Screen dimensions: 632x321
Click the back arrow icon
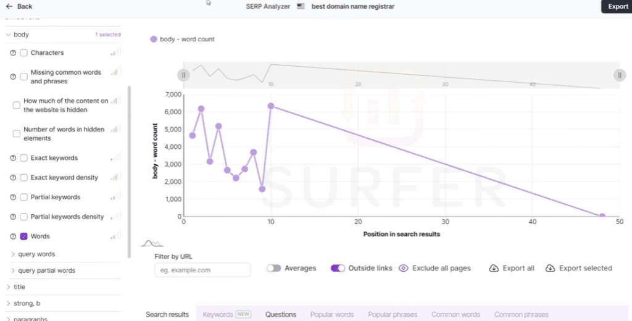pyautogui.click(x=9, y=6)
